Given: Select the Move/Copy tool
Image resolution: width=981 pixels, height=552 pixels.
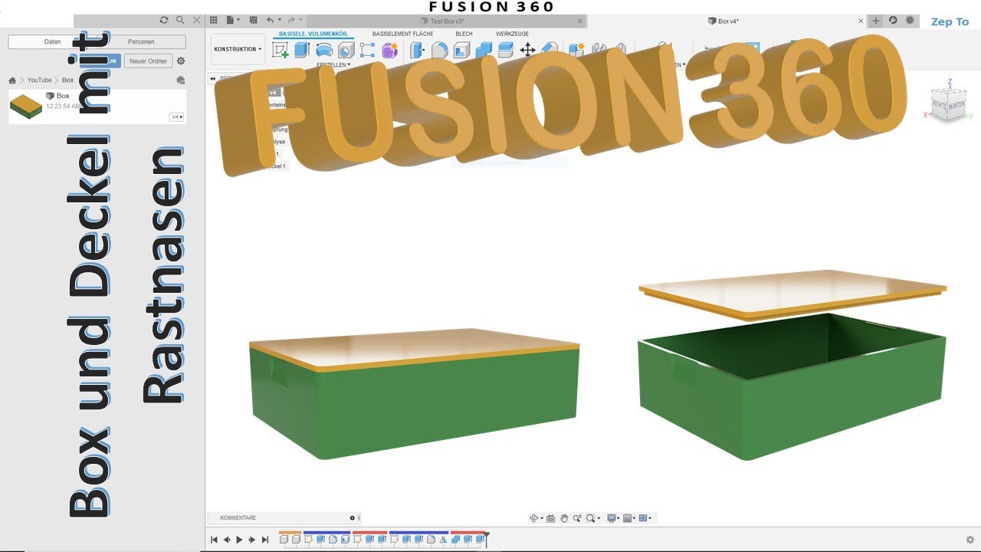Looking at the screenshot, I should click(x=527, y=51).
